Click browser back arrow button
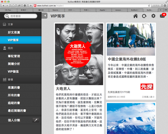168x134 pixels. point(3,6)
